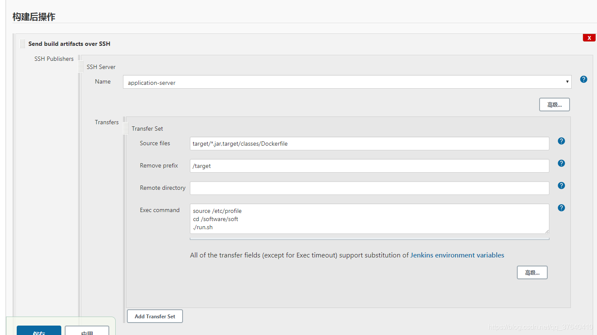Viewport: 597px width, 335px height.
Task: Open help for Exec command field
Action: (561, 208)
